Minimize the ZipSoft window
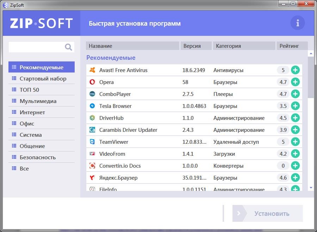This screenshot has width=317, height=232. point(284,4)
